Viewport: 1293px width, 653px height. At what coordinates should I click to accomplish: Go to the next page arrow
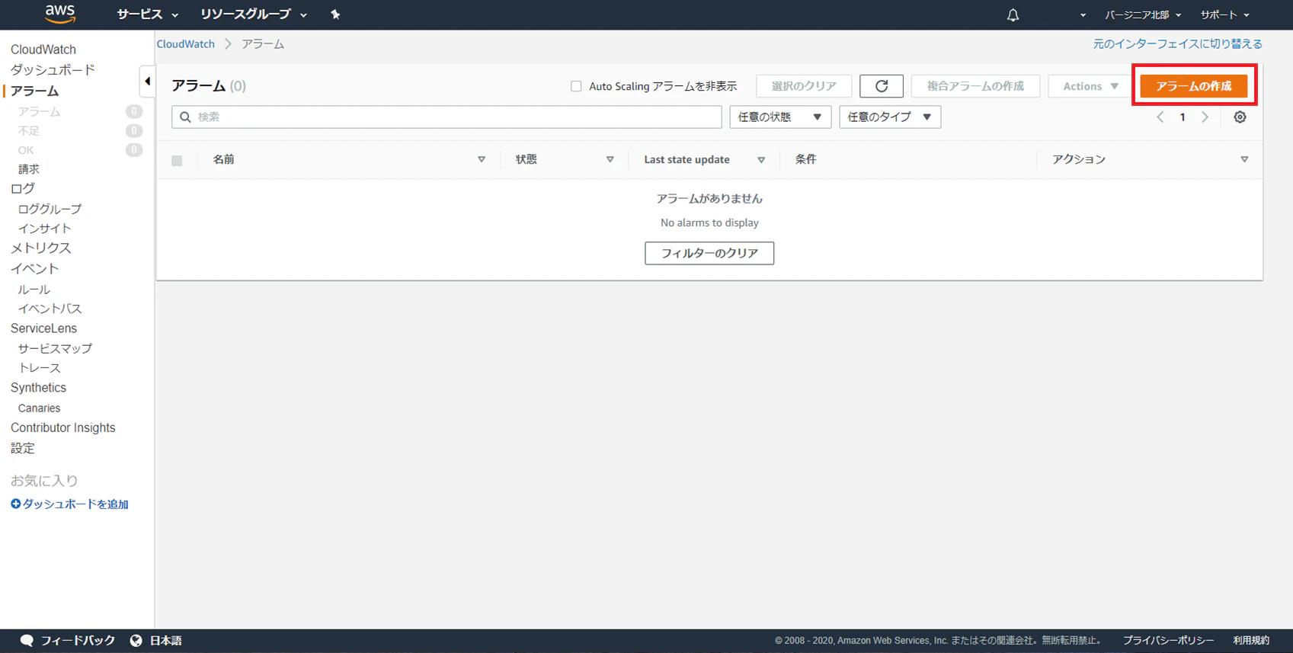coord(1205,117)
